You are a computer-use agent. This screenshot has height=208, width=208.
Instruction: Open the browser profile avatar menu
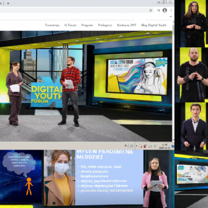click(165, 10)
